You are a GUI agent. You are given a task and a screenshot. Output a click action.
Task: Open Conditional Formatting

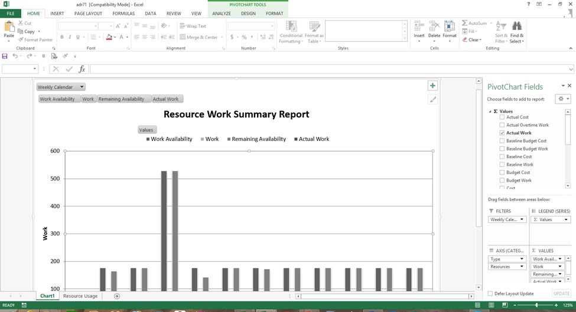click(x=291, y=32)
